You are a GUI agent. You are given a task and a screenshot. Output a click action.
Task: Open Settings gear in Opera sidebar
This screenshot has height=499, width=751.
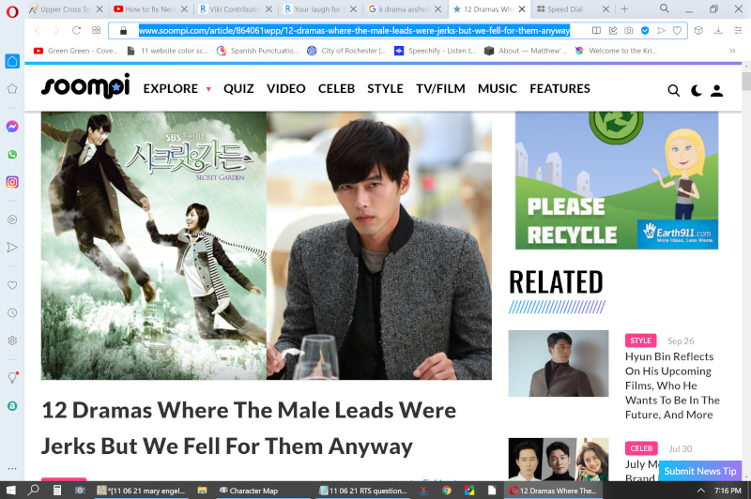[x=12, y=340]
